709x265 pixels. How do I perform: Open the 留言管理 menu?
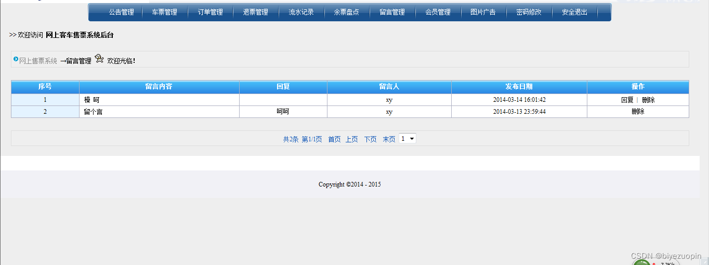pos(392,12)
